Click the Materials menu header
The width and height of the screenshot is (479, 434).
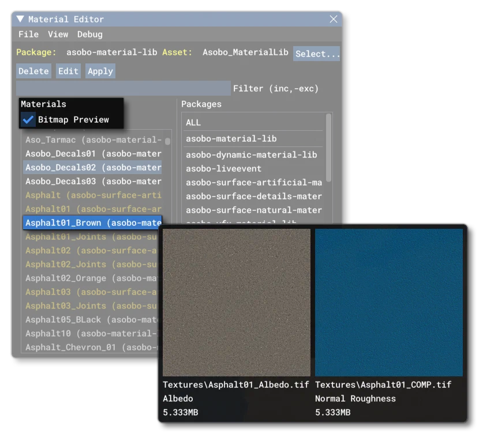coord(43,104)
